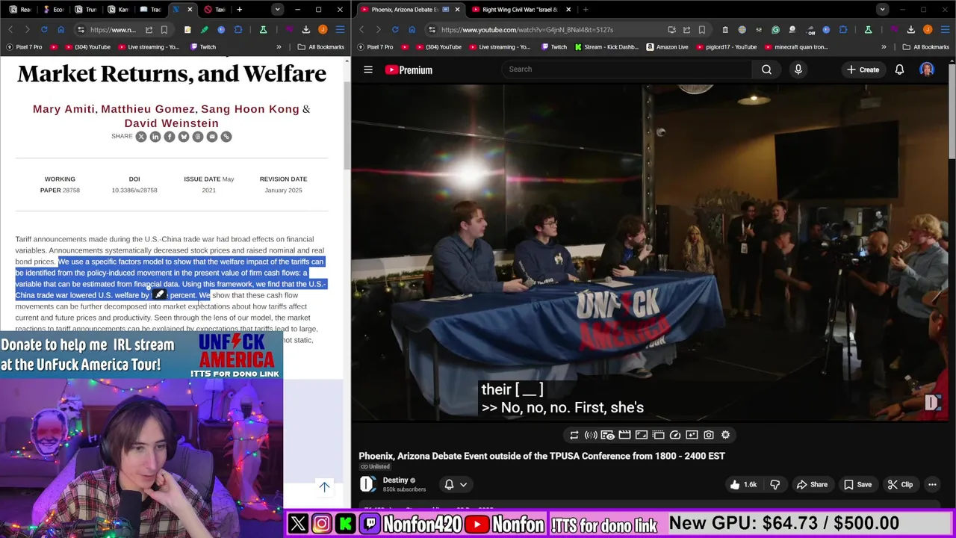Start voice search with microphone icon
Viewport: 956px width, 538px height.
pyautogui.click(x=798, y=69)
